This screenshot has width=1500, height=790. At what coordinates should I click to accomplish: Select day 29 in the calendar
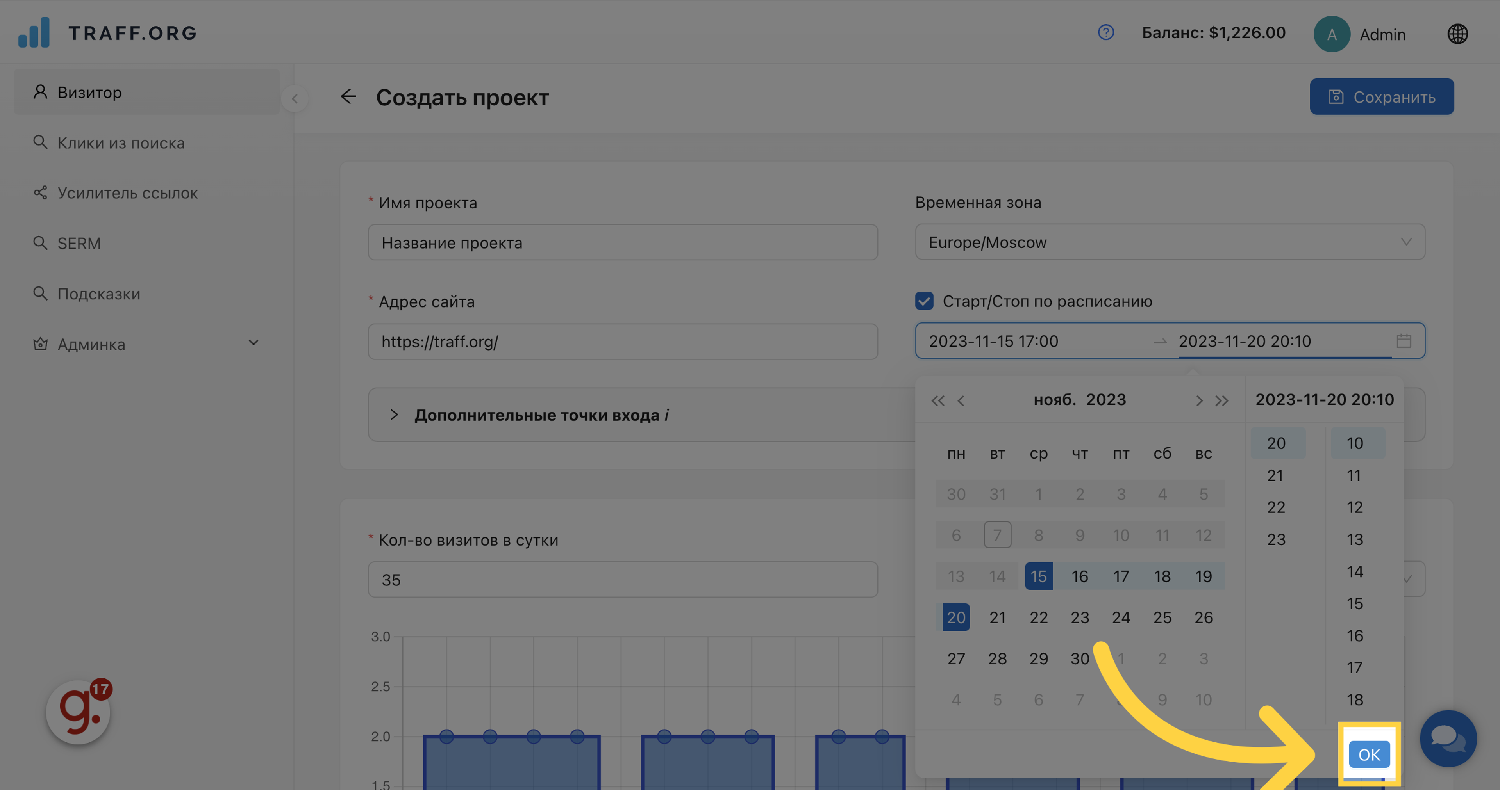tap(1038, 658)
